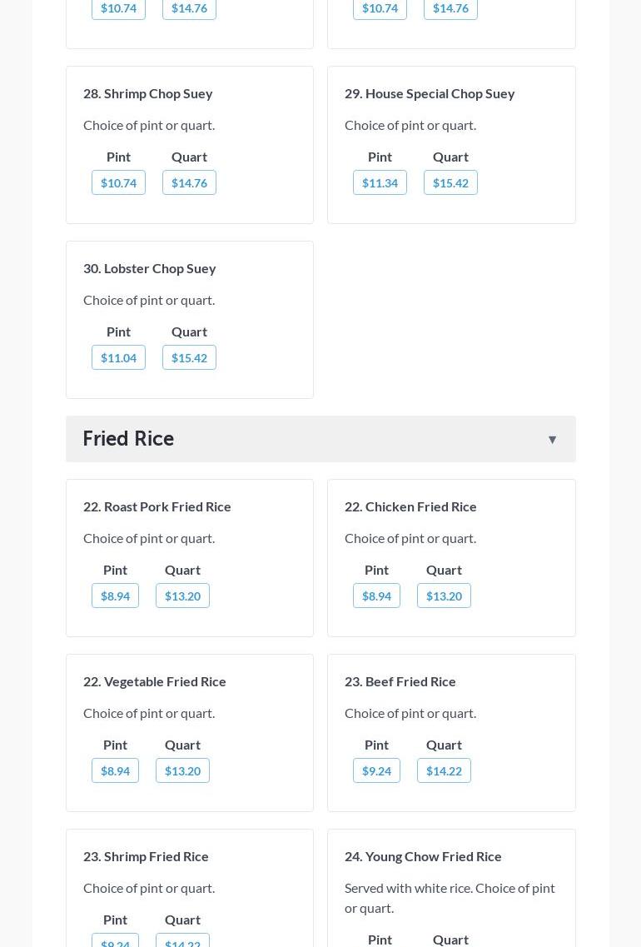The height and width of the screenshot is (947, 641).
Task: Pick Lobster Chop Suey quart $15.42
Action: (189, 357)
